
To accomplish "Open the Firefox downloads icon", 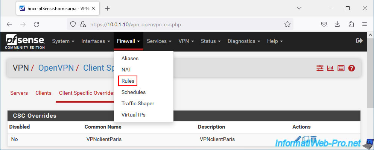I will (x=337, y=24).
